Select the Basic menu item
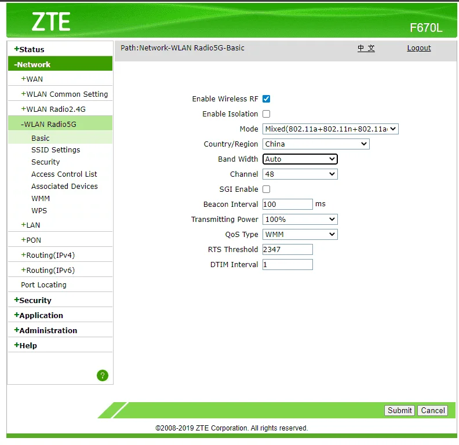The image size is (459, 445). point(41,138)
